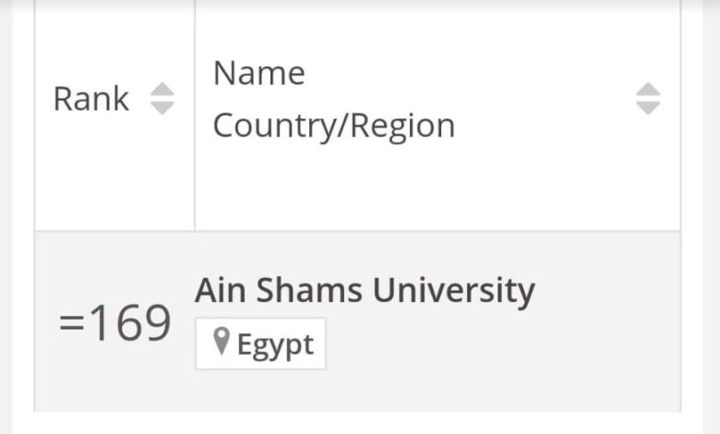This screenshot has height=434, width=720.
Task: Click the Rank sort up arrow
Action: pos(162,90)
